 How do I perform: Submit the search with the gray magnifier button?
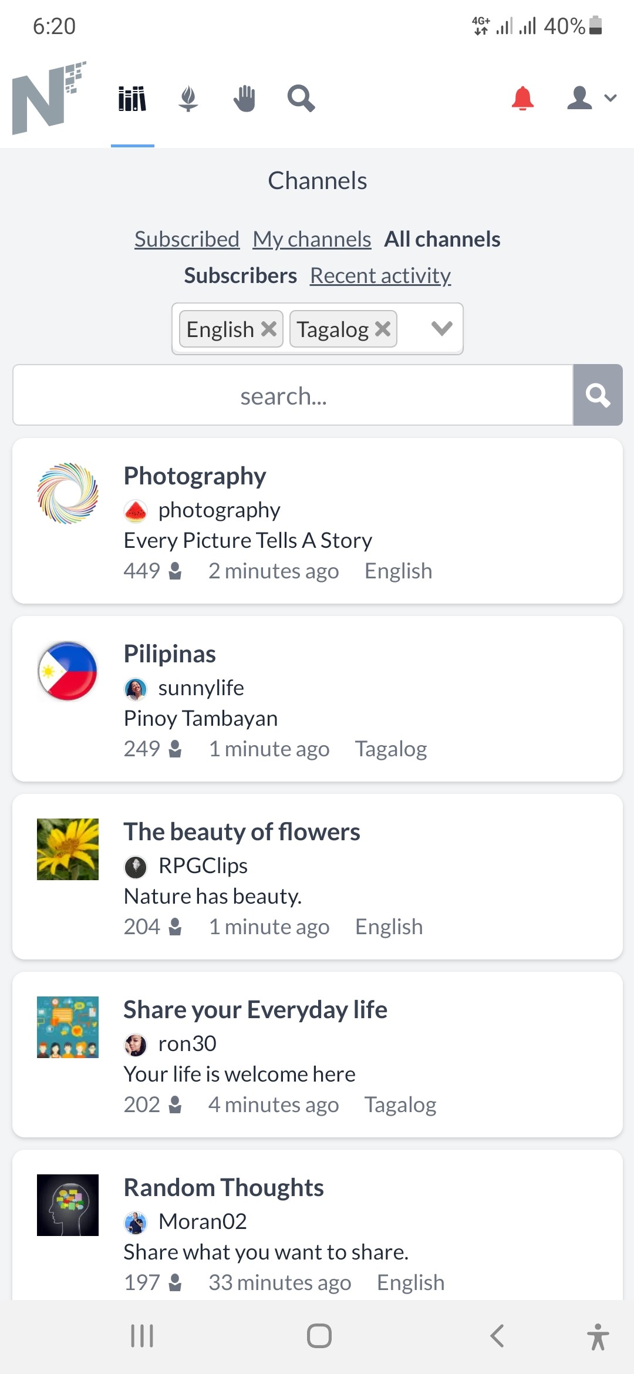tap(598, 395)
